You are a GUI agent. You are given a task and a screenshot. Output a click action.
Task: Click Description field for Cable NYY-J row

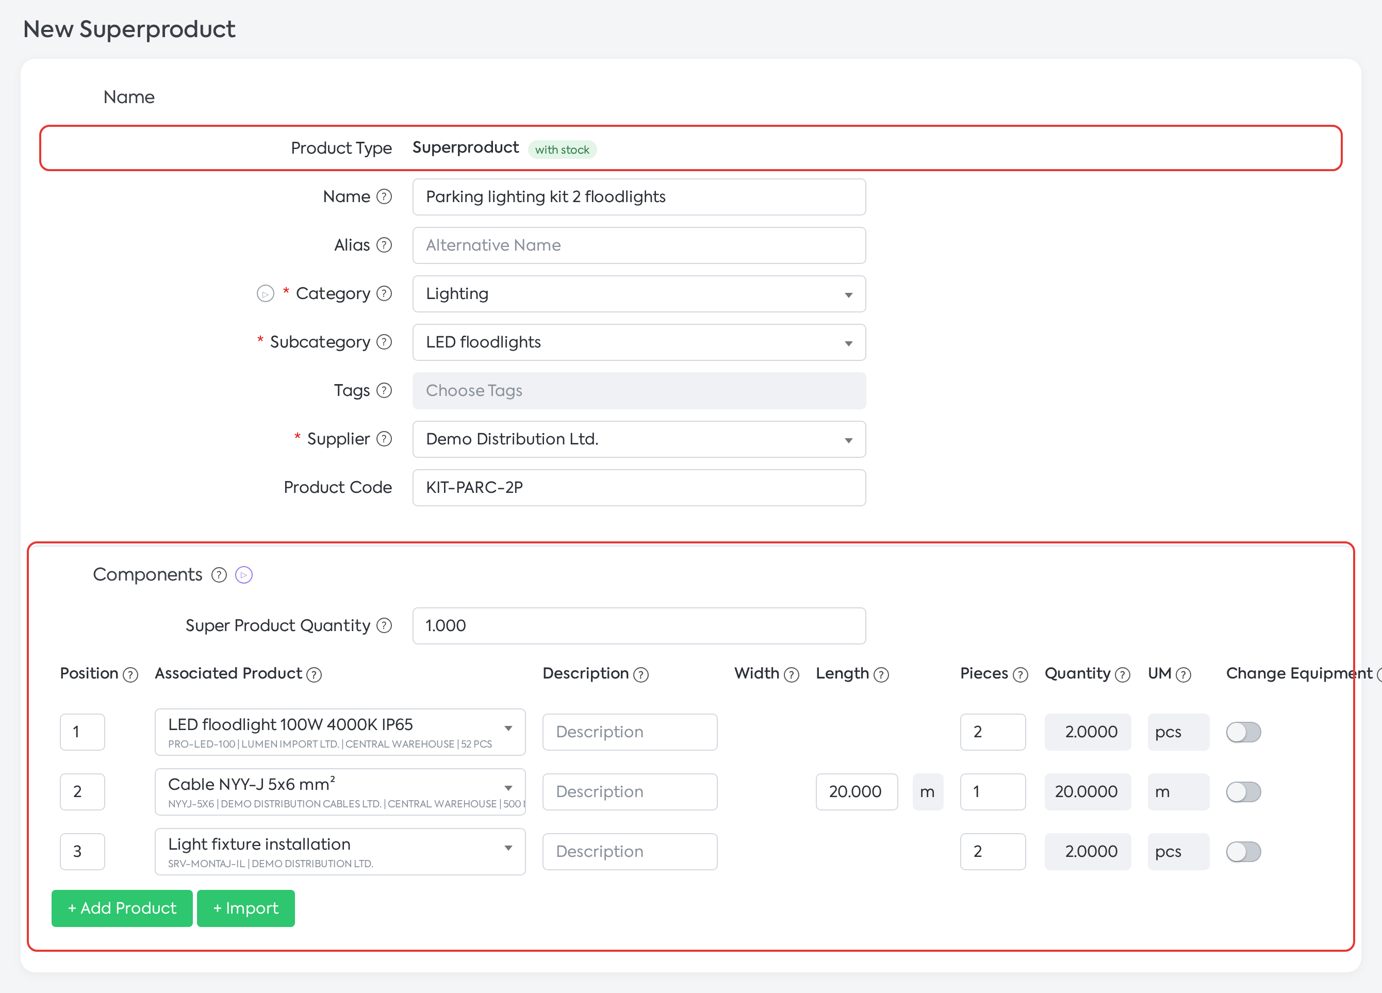[x=630, y=792]
